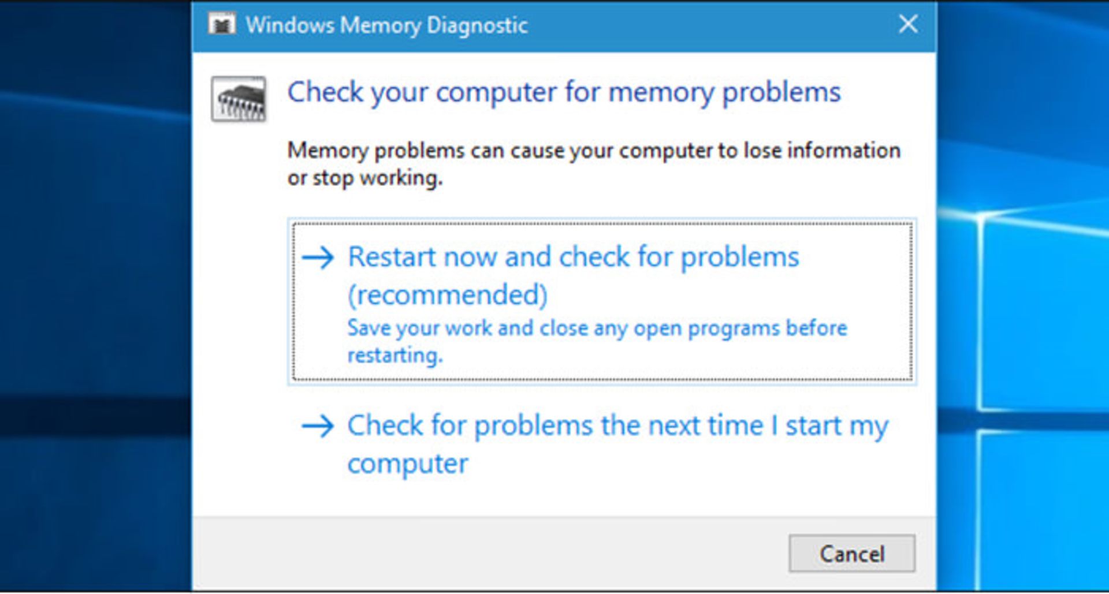Click the "(recommended)" text in first option
This screenshot has width=1109, height=594.
pos(448,295)
